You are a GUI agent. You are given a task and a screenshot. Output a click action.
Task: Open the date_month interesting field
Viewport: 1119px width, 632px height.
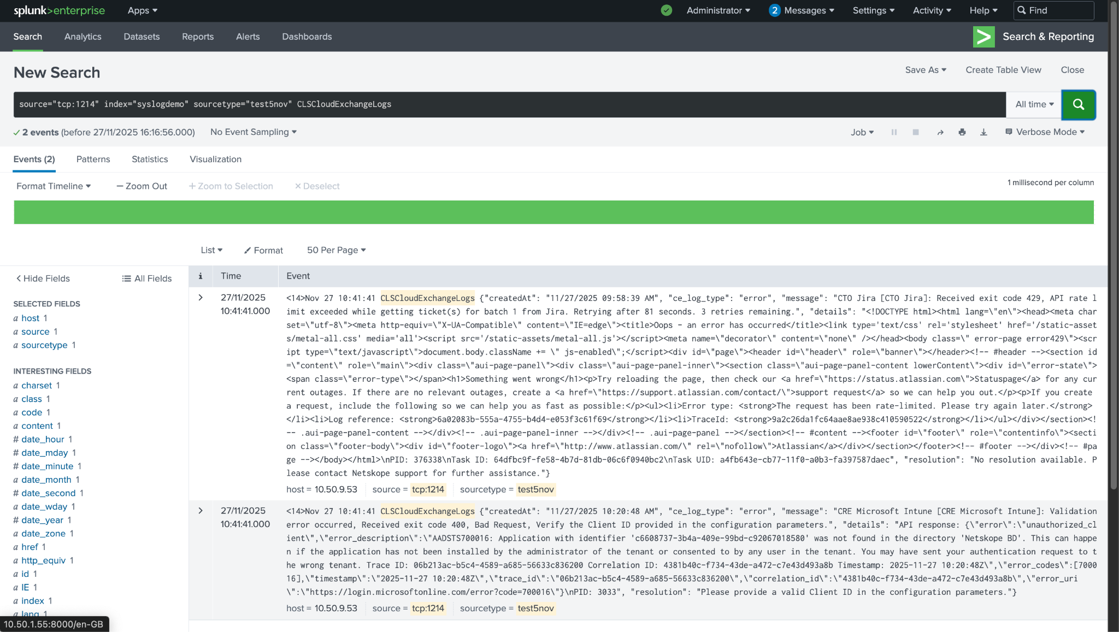tap(46, 480)
